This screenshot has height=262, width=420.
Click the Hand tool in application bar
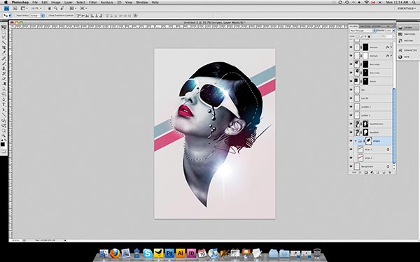pos(49,8)
